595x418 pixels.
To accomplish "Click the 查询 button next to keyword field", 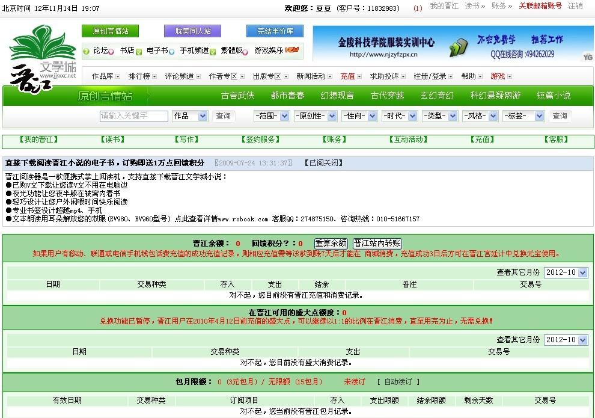I will [x=223, y=116].
